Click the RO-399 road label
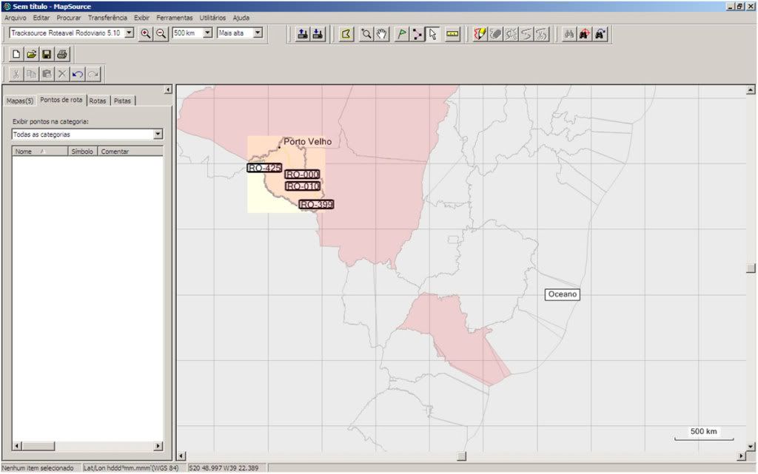Image resolution: width=758 pixels, height=474 pixels. coord(316,205)
